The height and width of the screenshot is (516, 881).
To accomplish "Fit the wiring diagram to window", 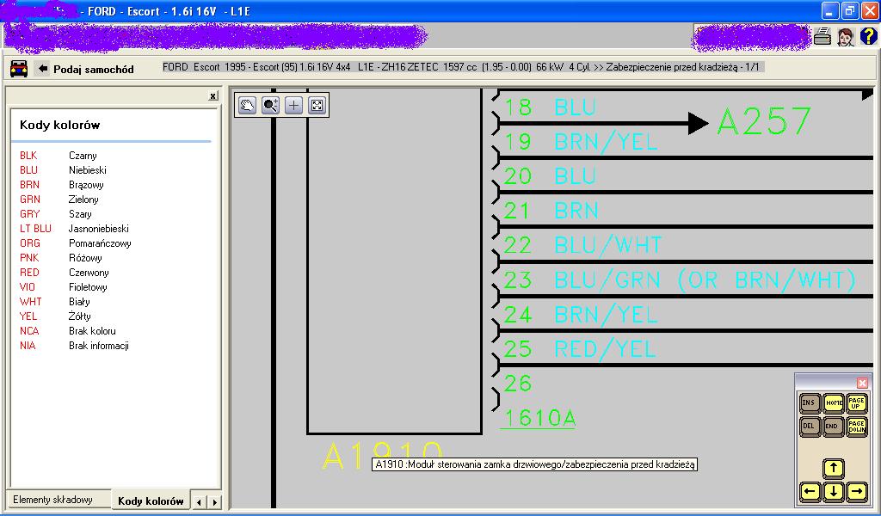I will (x=317, y=105).
